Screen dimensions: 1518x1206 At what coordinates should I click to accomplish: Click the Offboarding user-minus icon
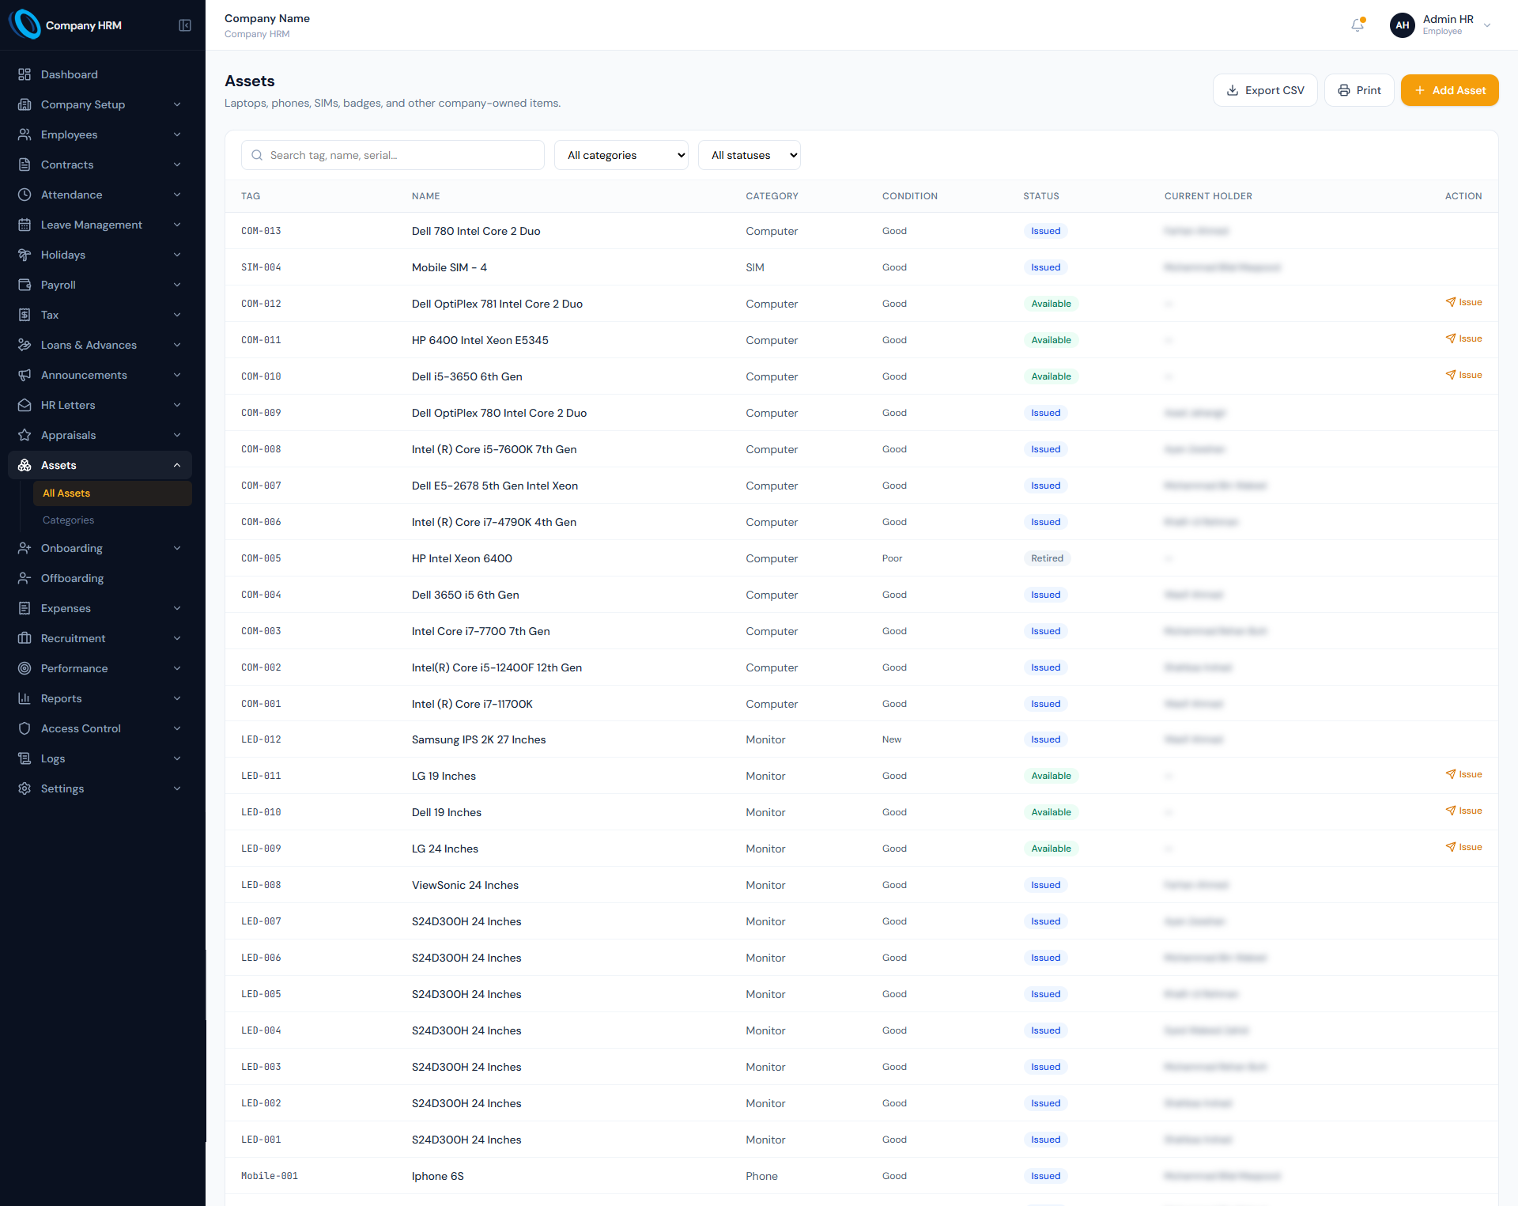pyautogui.click(x=25, y=578)
